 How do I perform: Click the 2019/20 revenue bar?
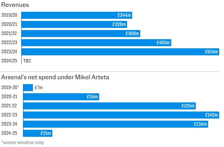77,15
